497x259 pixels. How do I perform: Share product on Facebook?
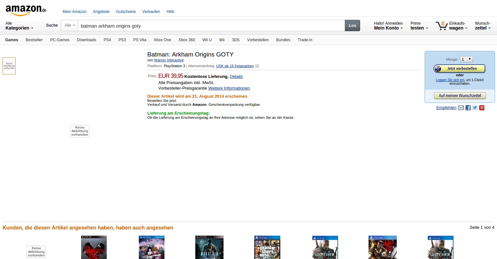pyautogui.click(x=468, y=108)
